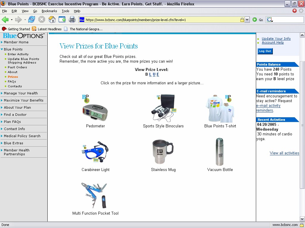This screenshot has width=305, height=228.
Task: Open the address bar URL dropdown
Action: (247, 20)
